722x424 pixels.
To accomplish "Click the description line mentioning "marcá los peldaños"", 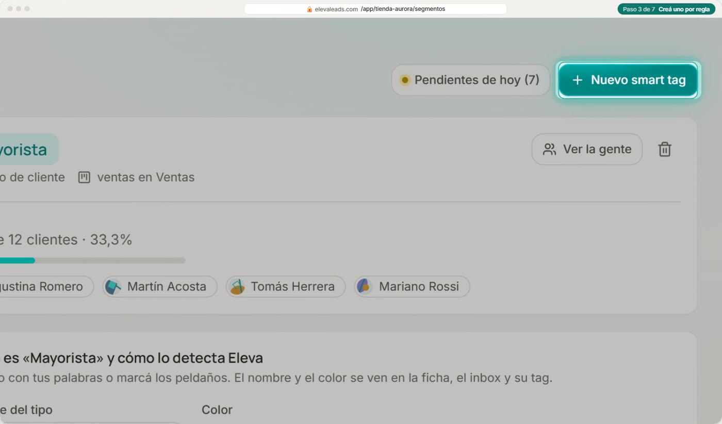I will coord(276,378).
